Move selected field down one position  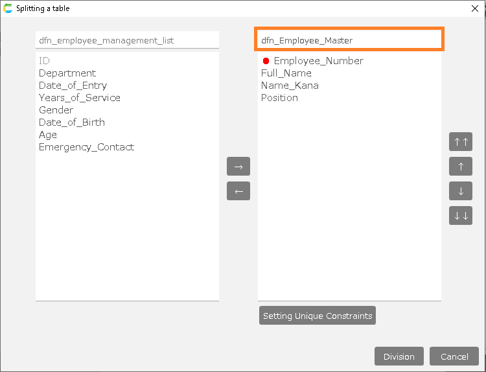pyautogui.click(x=460, y=191)
